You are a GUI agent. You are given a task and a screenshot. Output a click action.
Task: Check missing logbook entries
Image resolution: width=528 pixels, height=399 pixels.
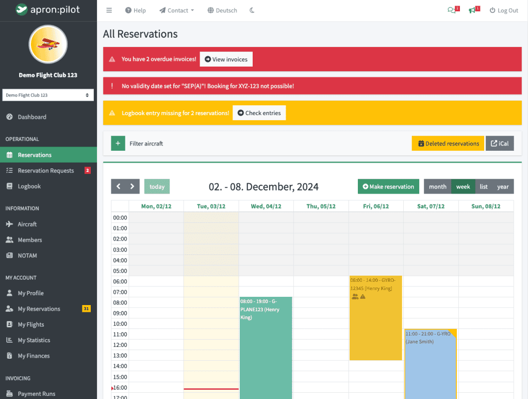point(259,113)
